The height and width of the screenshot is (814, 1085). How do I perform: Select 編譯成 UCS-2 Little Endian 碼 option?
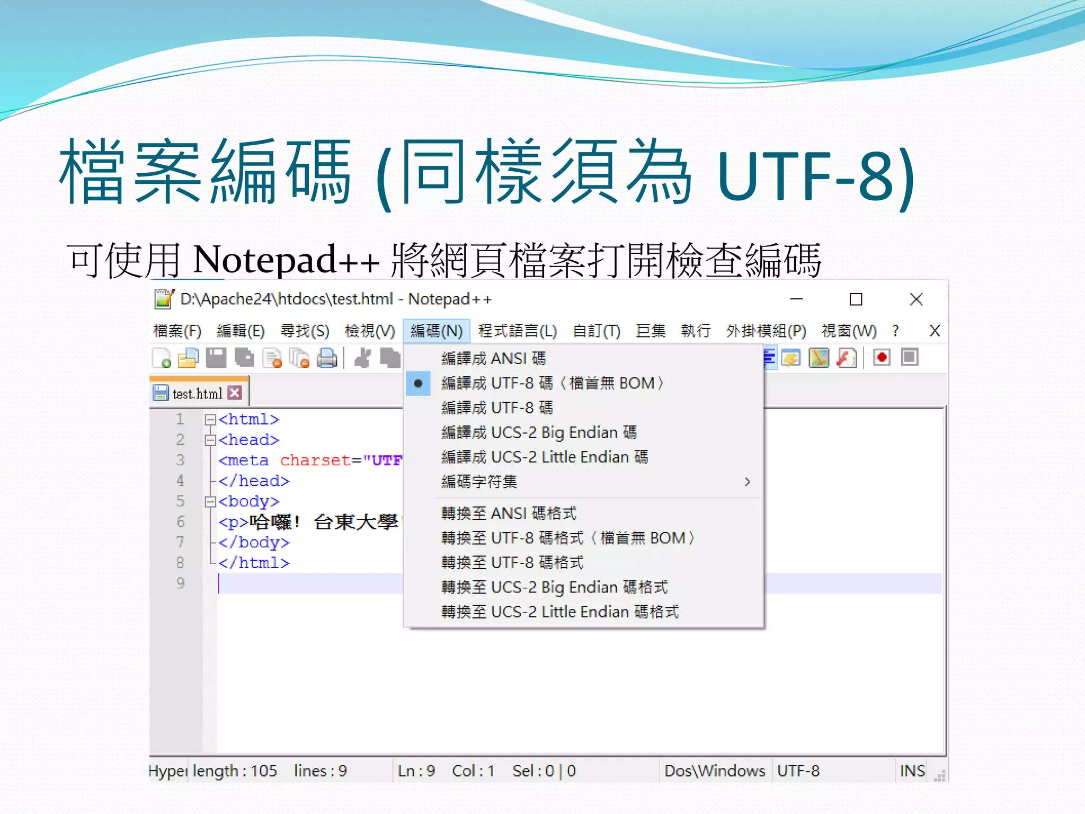[x=584, y=457]
